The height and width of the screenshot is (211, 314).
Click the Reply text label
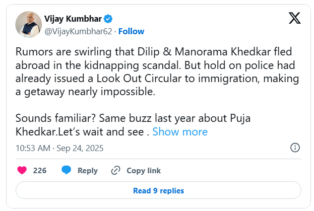pyautogui.click(x=87, y=171)
